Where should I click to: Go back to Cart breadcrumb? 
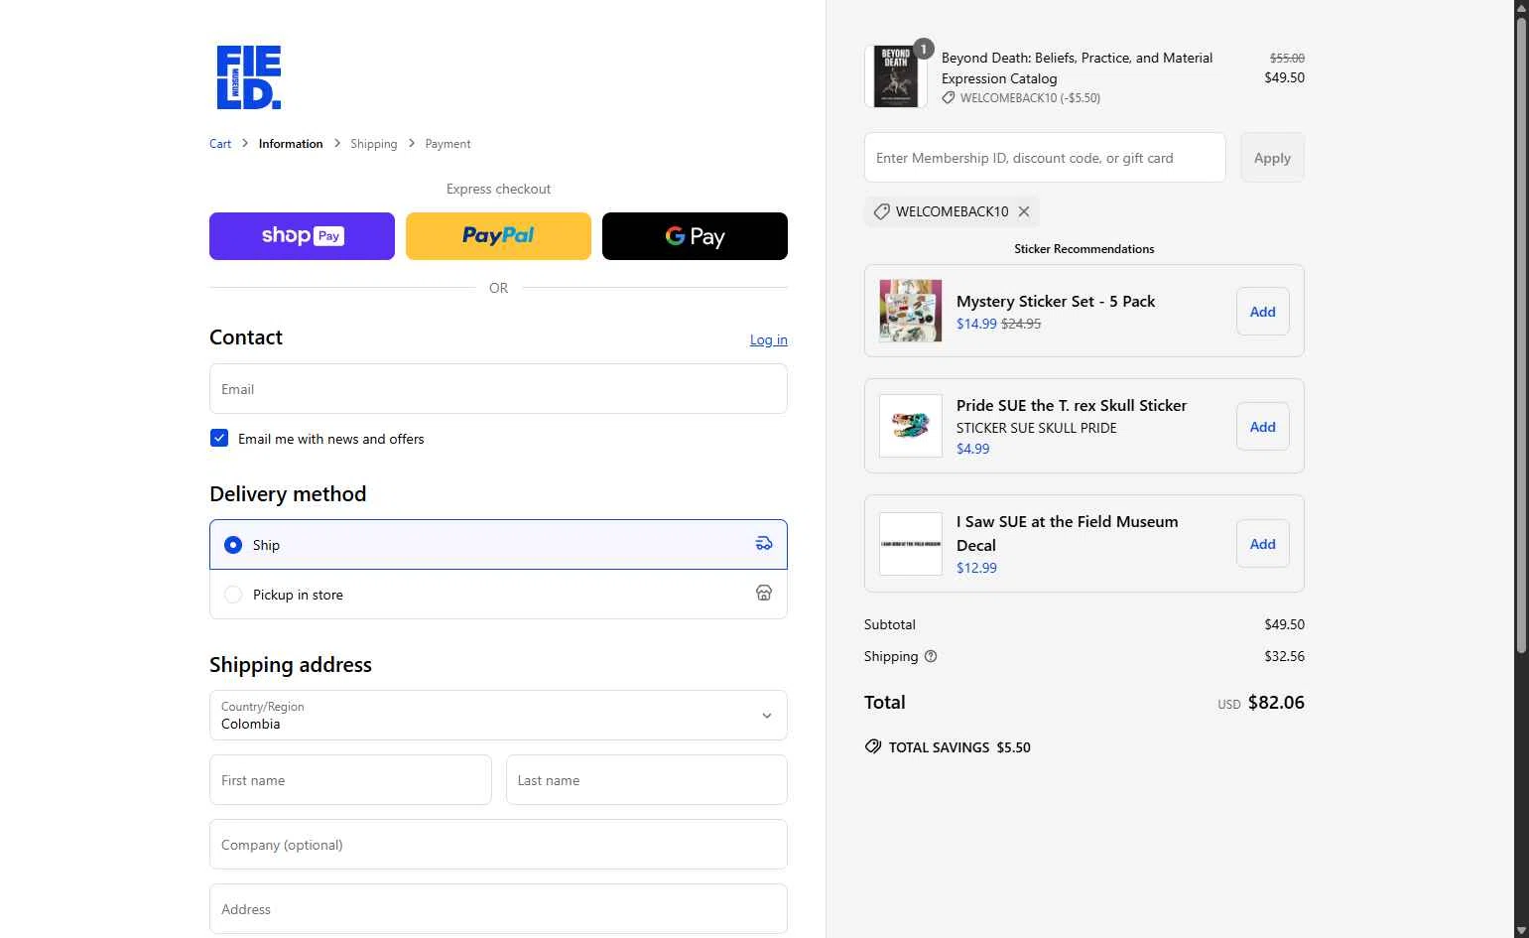(x=220, y=144)
